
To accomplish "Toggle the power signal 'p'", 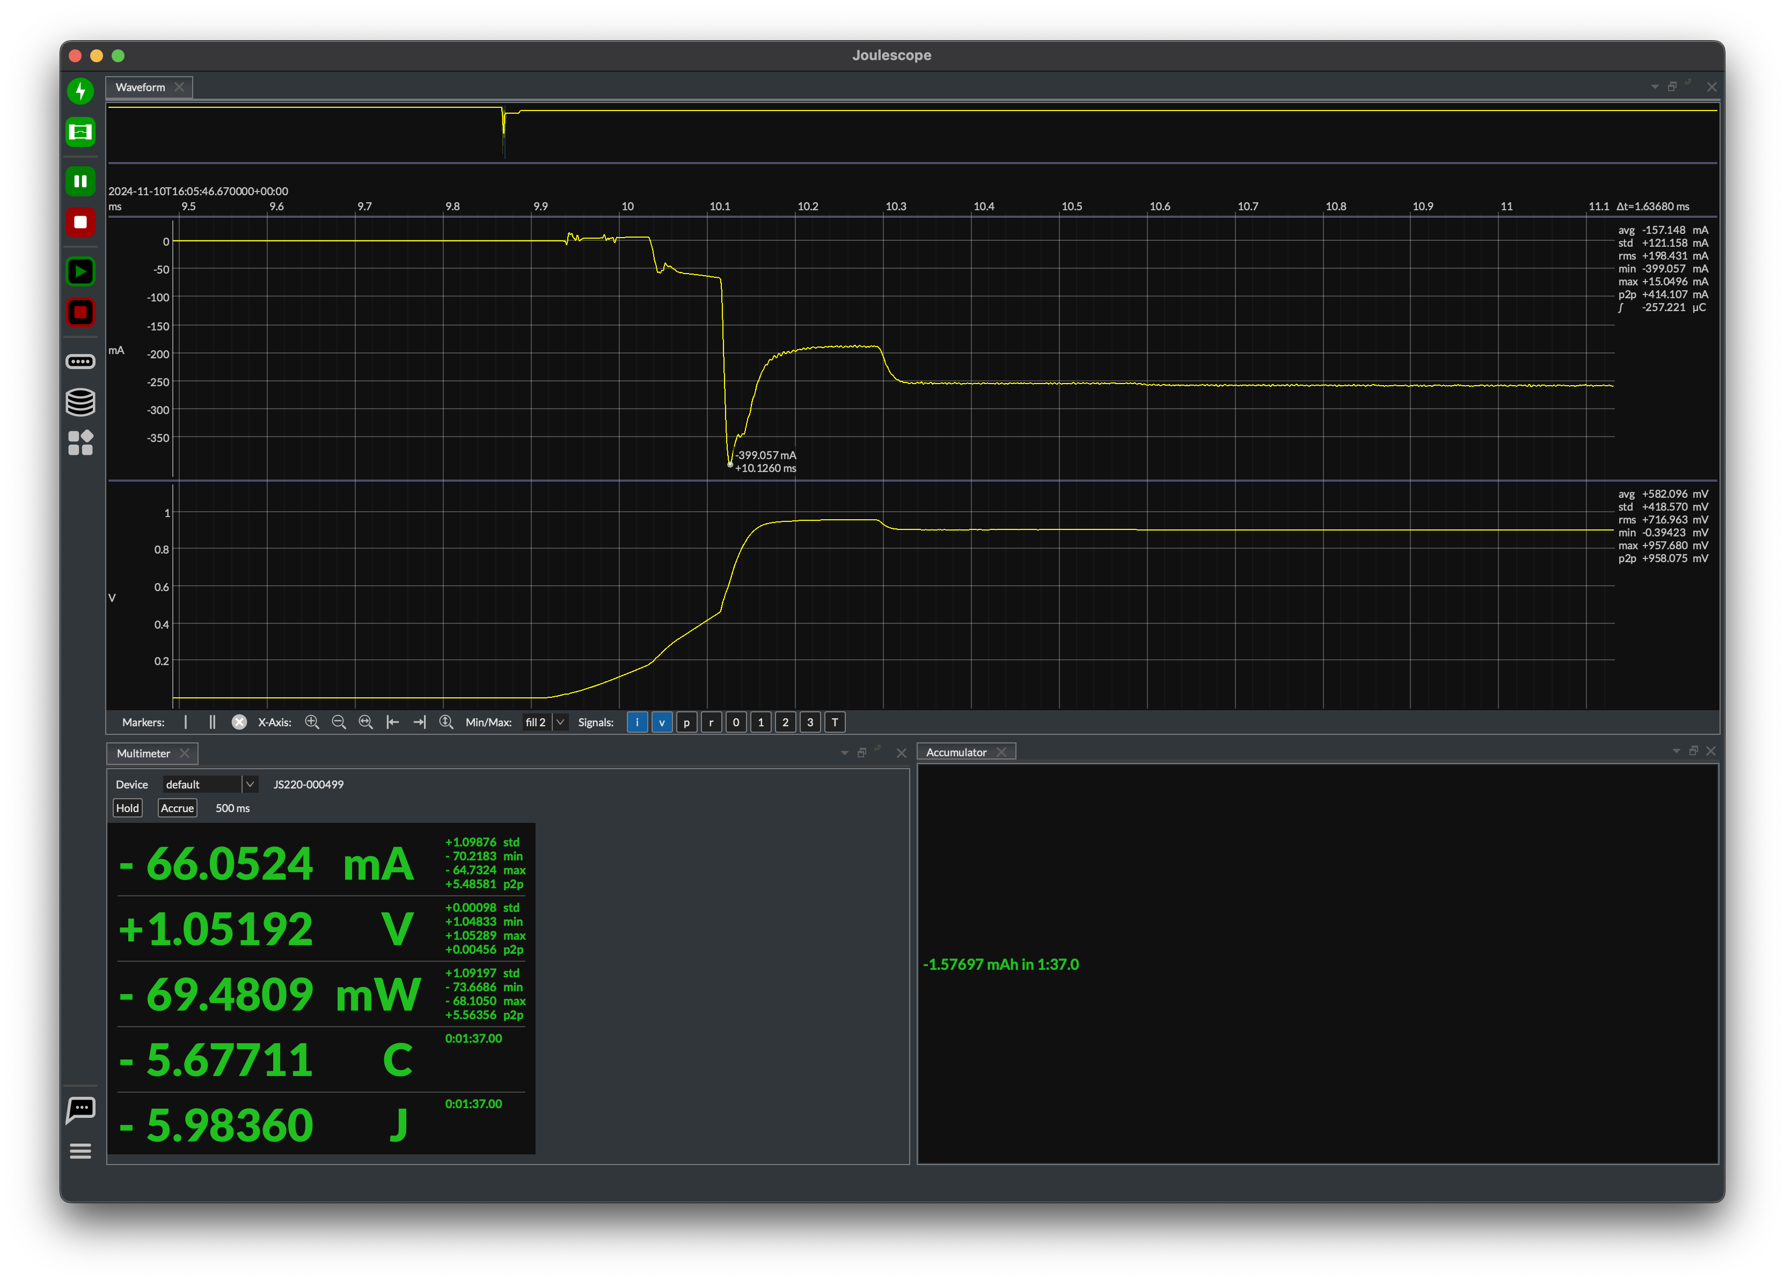I will [686, 722].
